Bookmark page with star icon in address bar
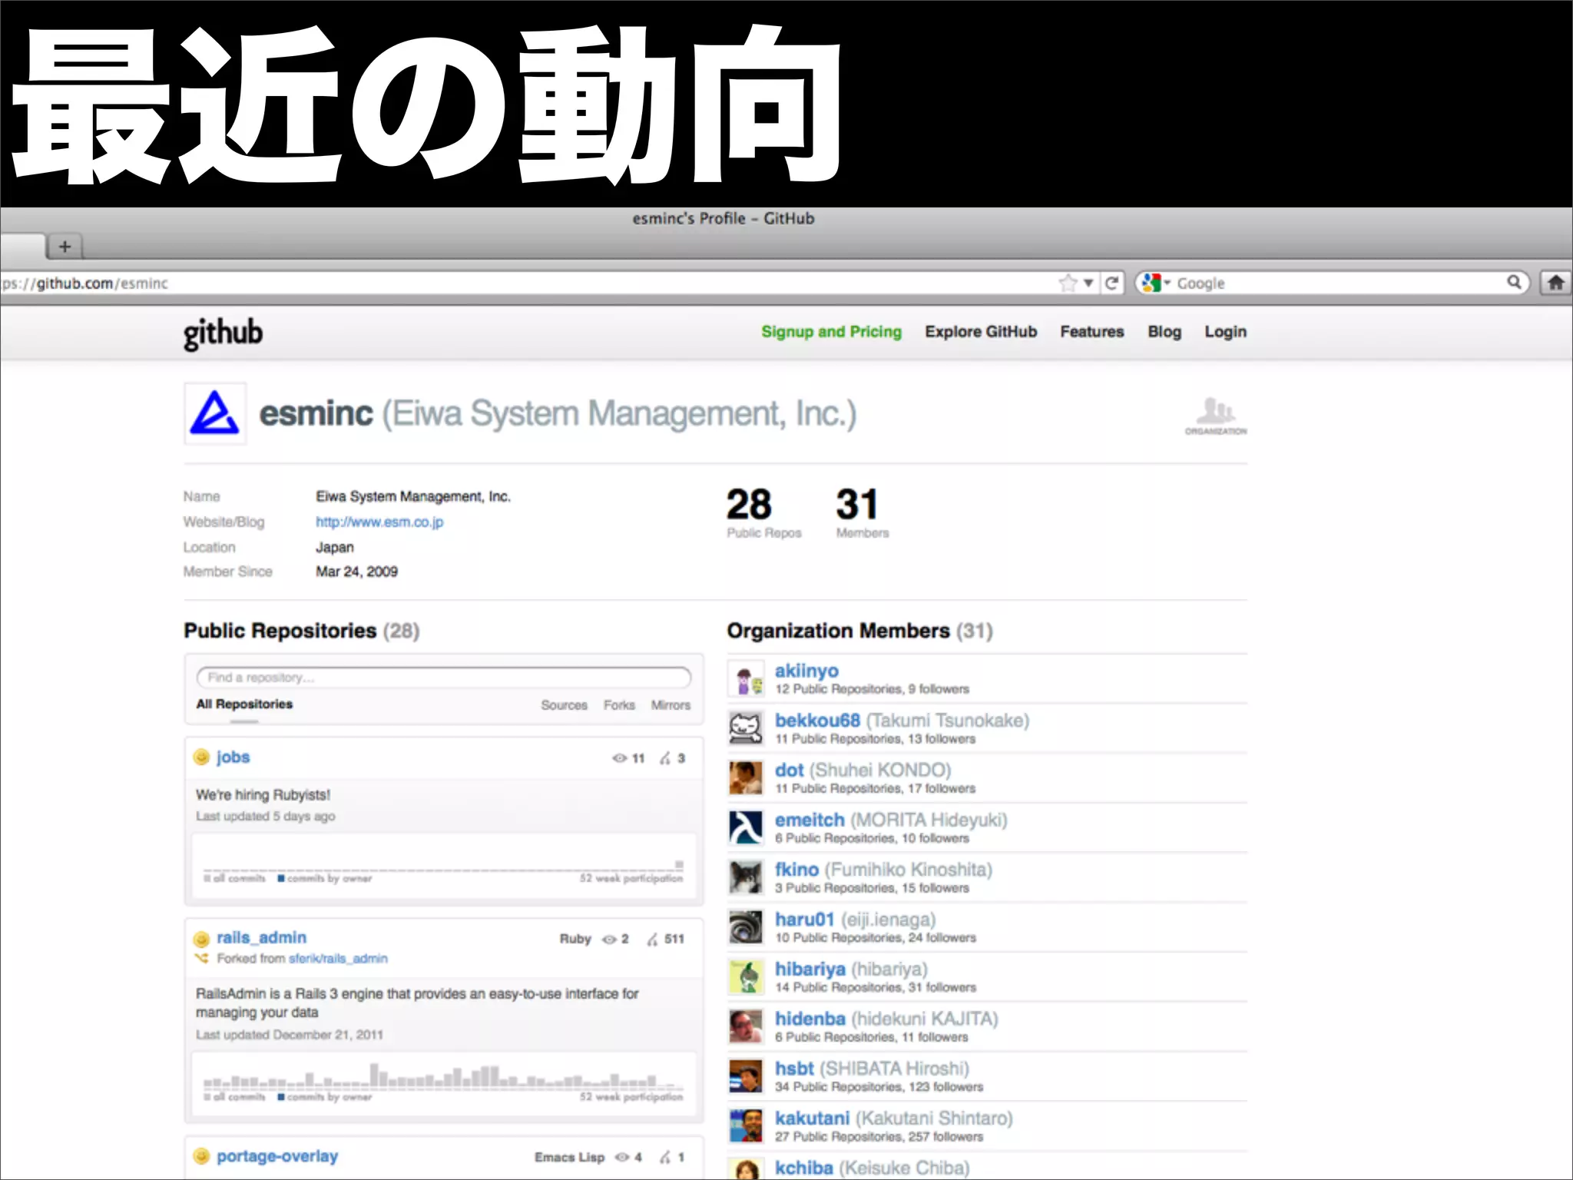The height and width of the screenshot is (1180, 1573). coord(1068,283)
